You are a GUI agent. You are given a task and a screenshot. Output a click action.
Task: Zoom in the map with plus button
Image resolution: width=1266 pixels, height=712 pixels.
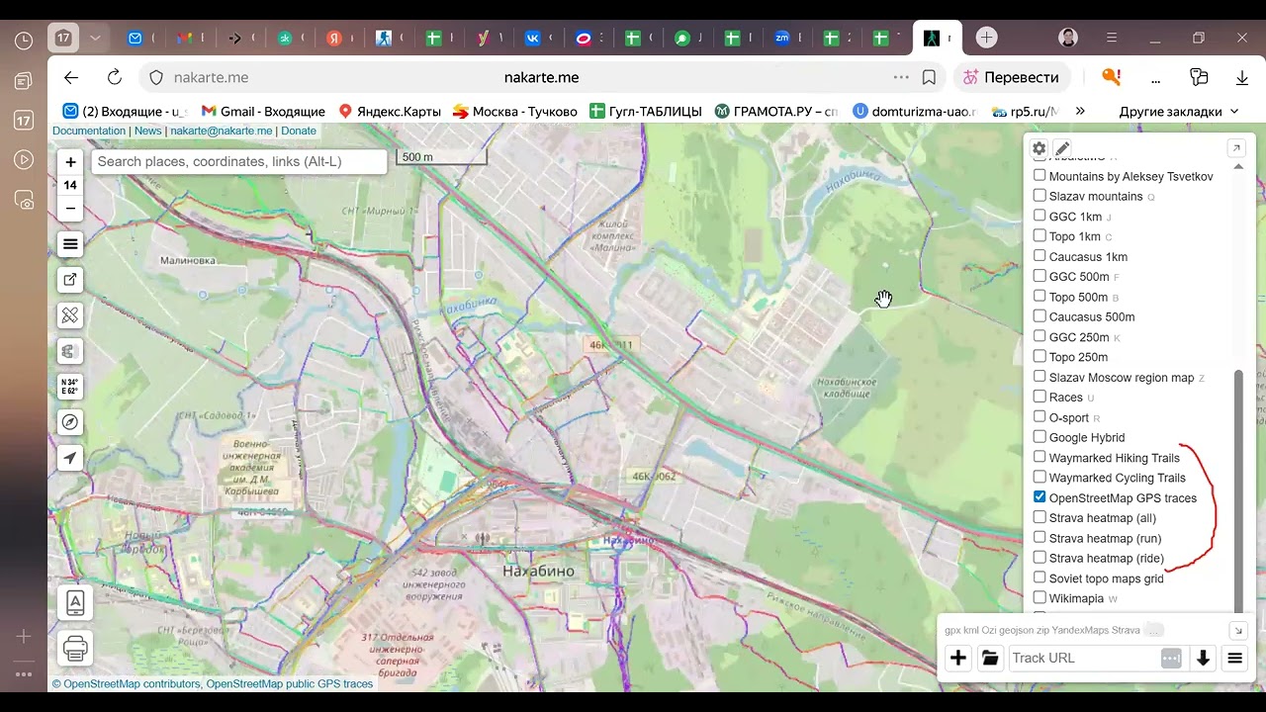click(x=70, y=162)
